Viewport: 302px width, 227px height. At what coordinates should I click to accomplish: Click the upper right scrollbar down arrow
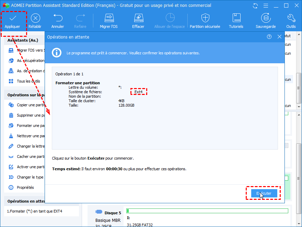299,107
